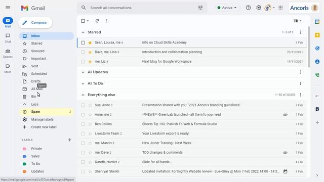
Task: Hide the side panel arrow
Action: 317,175
